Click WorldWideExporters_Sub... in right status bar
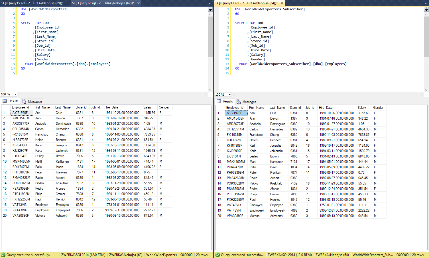 pyautogui.click(x=373, y=255)
